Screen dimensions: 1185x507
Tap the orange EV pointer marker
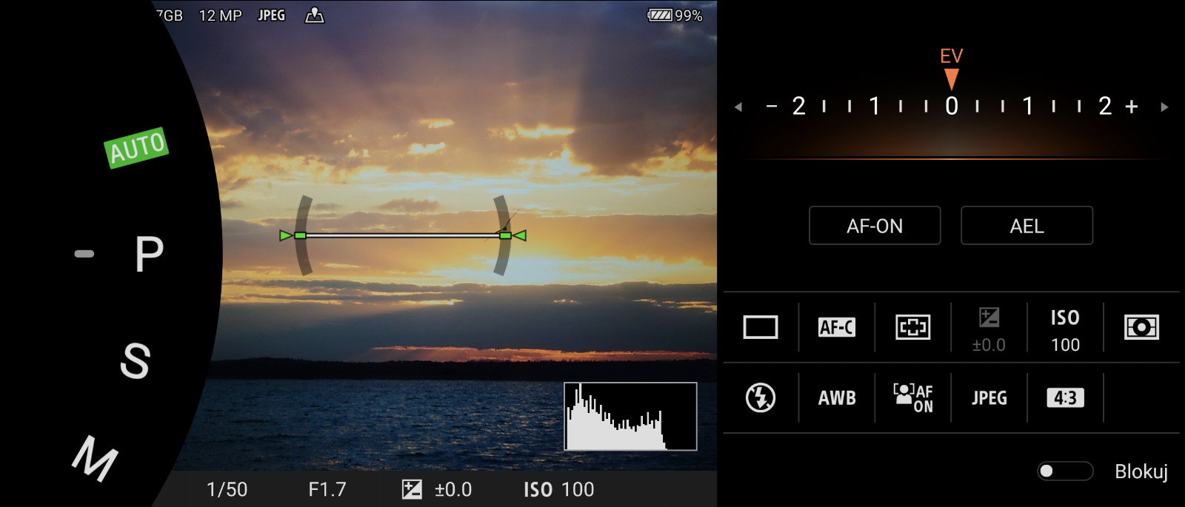click(952, 78)
